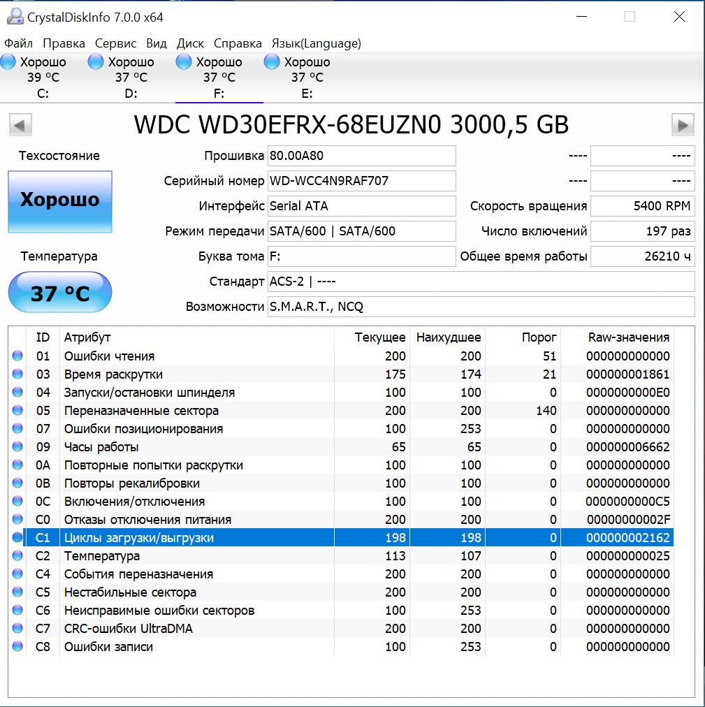Click the Raw-значения column header

tap(628, 337)
